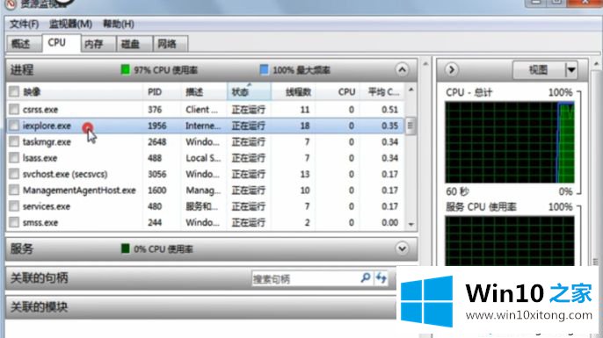Viewport: 603px width, 338px height.
Task: Click average CPU value 0.35
Action: click(389, 126)
